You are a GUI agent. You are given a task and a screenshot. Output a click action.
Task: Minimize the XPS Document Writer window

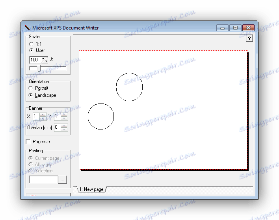[x=222, y=28]
